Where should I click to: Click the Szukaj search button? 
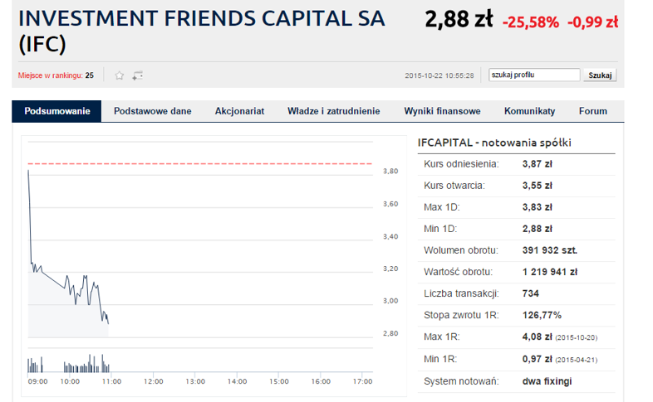(600, 75)
